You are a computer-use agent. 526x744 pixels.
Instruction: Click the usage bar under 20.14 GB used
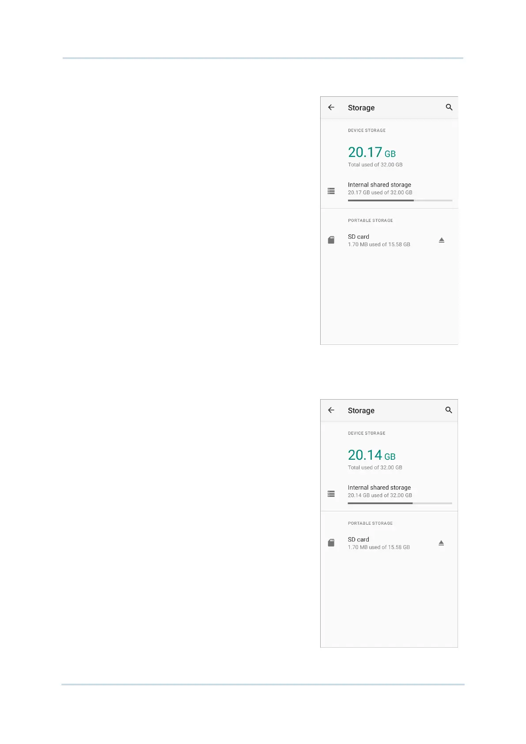(x=400, y=503)
